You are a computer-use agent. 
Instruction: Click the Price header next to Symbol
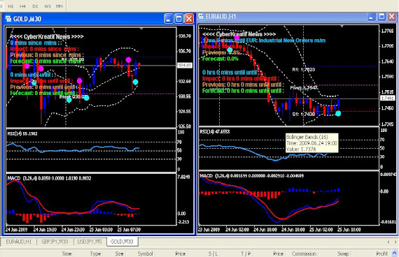coord(180,254)
